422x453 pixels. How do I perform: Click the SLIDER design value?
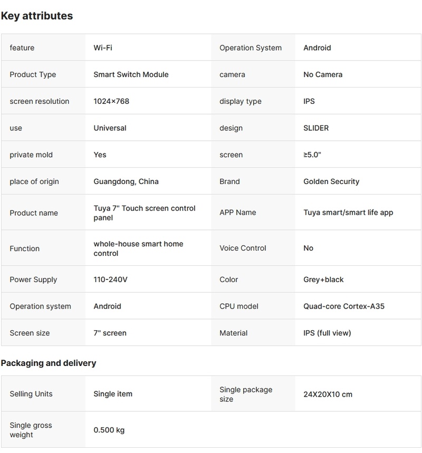[316, 128]
